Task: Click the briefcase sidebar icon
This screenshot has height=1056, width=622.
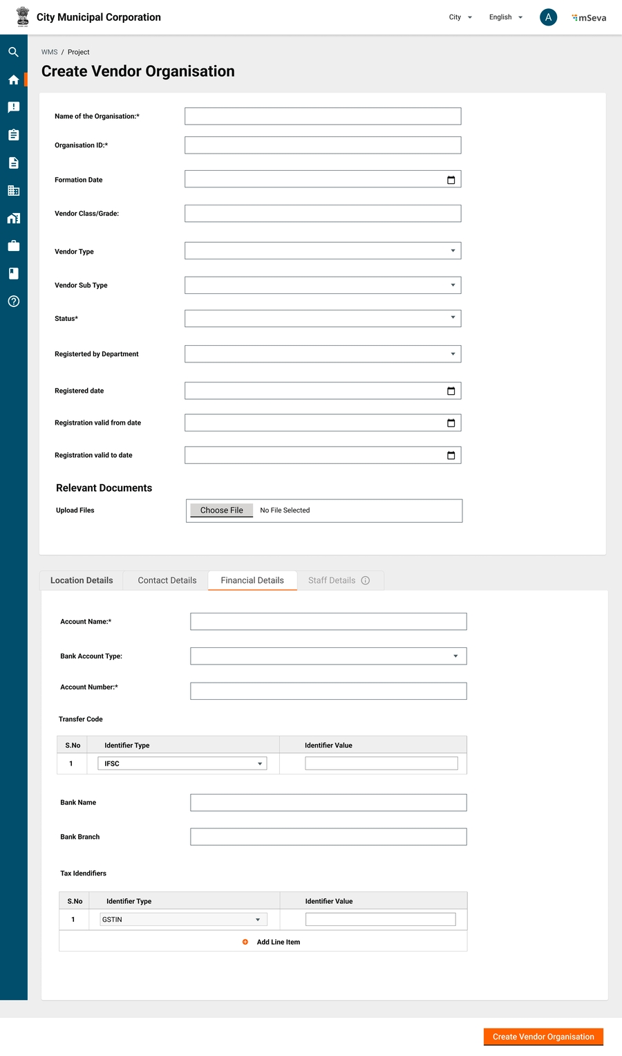Action: click(13, 246)
